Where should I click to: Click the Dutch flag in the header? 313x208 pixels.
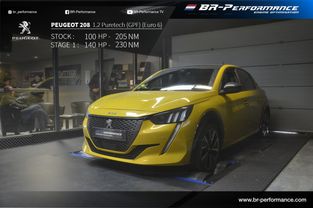190,8
